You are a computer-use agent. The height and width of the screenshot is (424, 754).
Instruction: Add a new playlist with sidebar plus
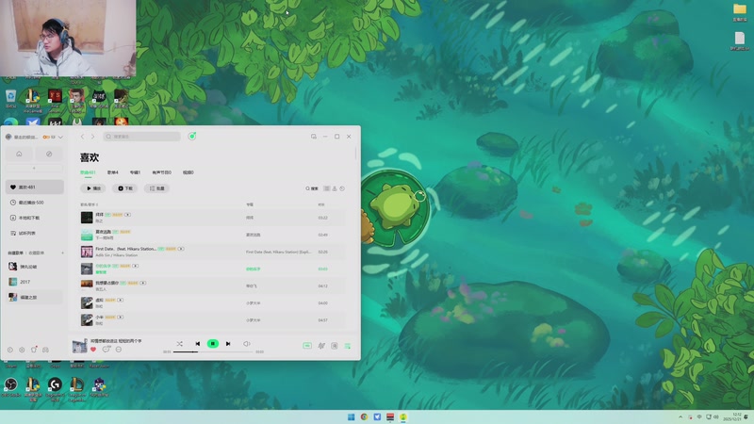pos(62,253)
